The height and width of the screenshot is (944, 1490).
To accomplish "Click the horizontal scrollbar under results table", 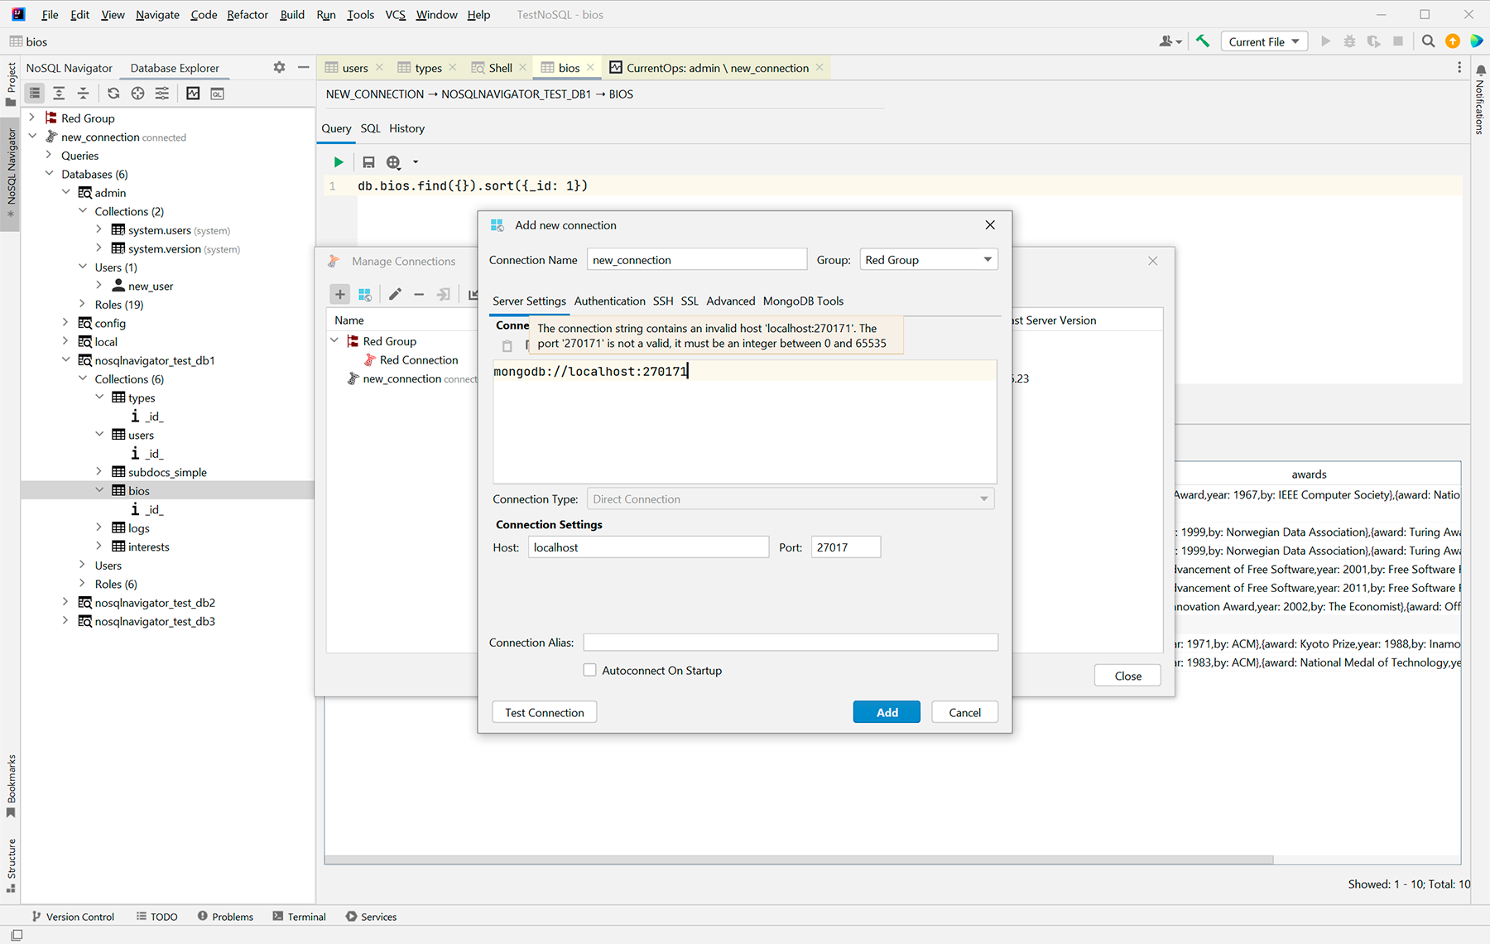I will (x=798, y=860).
